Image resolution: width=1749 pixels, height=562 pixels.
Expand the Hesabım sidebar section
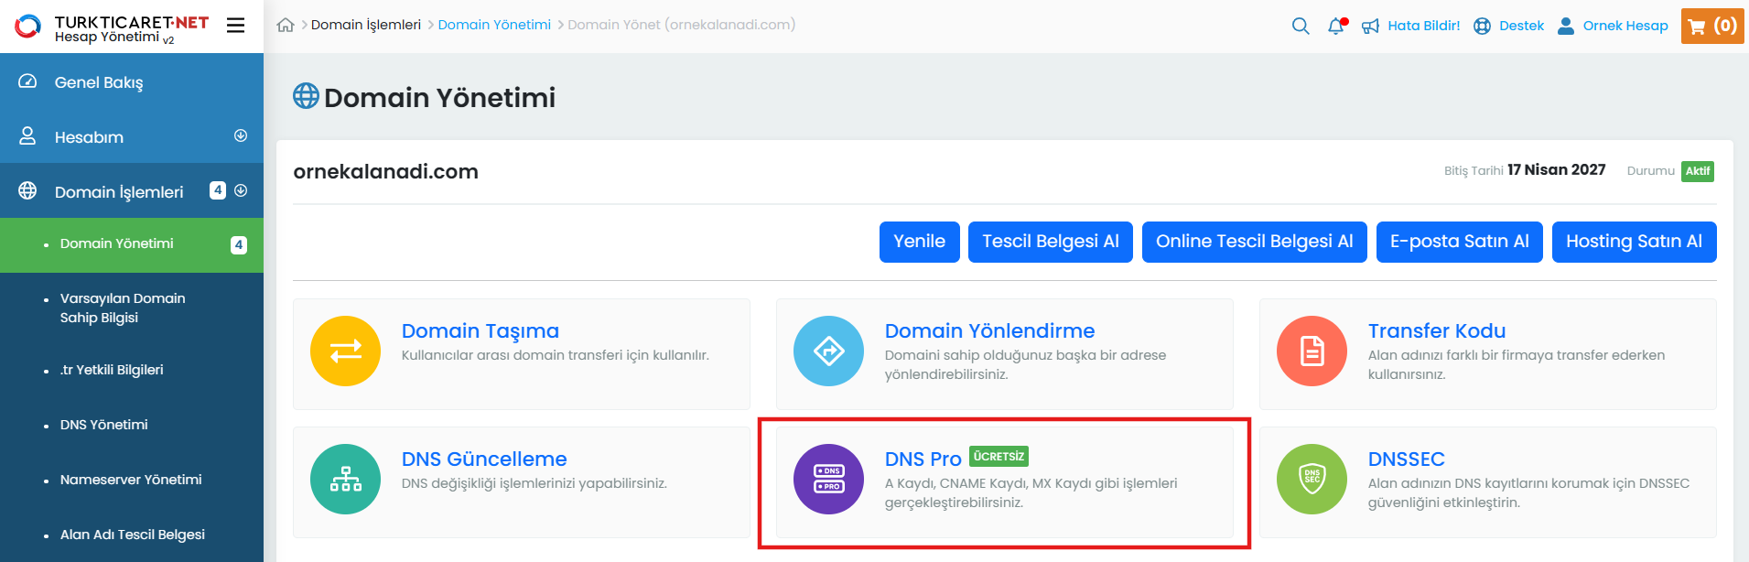(x=241, y=135)
